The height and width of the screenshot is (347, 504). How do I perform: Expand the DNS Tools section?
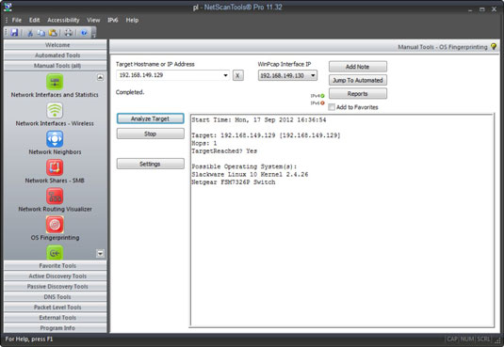tap(56, 296)
